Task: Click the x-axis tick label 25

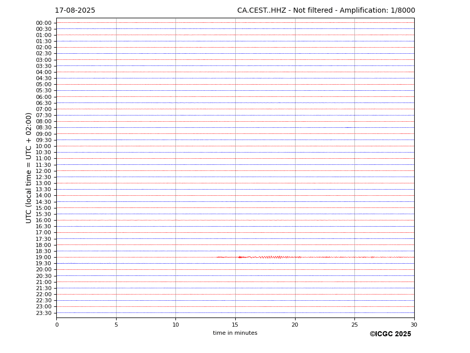Action: click(x=354, y=325)
